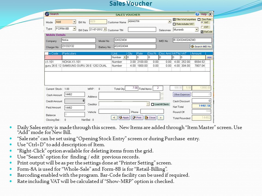Click the Particulars column header

pos(69,54)
